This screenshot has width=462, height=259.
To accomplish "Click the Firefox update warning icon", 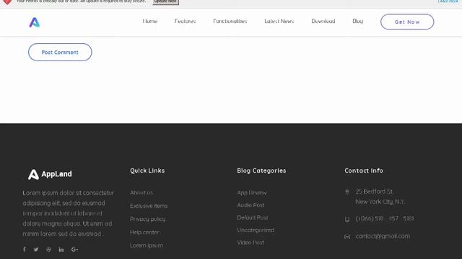I will tap(7, 1).
